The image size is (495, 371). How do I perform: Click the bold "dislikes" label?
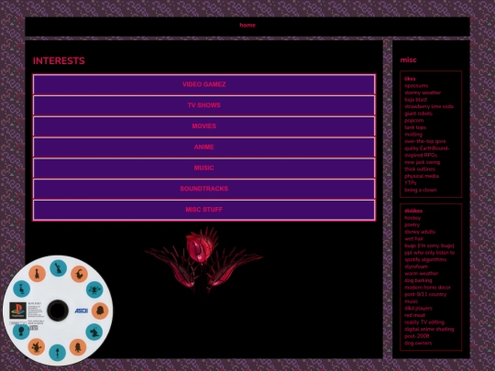point(413,211)
